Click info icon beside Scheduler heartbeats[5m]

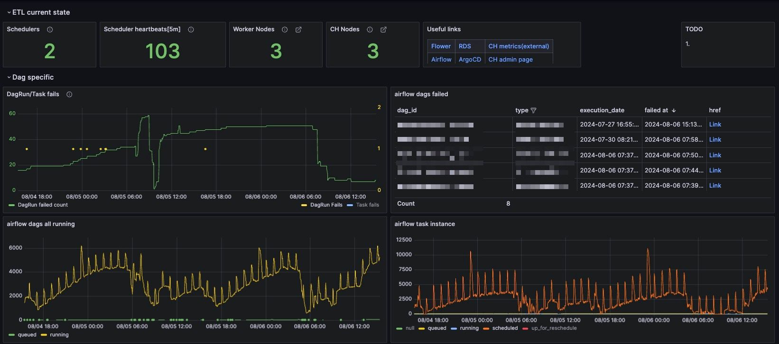pyautogui.click(x=191, y=29)
